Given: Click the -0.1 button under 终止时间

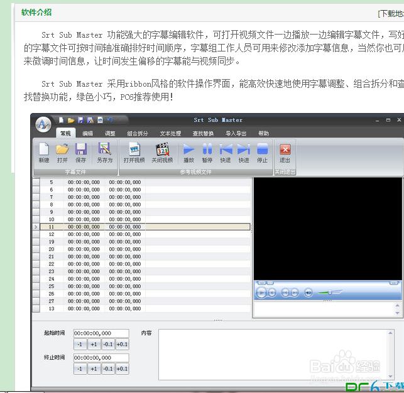Looking at the screenshot, I should tap(108, 369).
